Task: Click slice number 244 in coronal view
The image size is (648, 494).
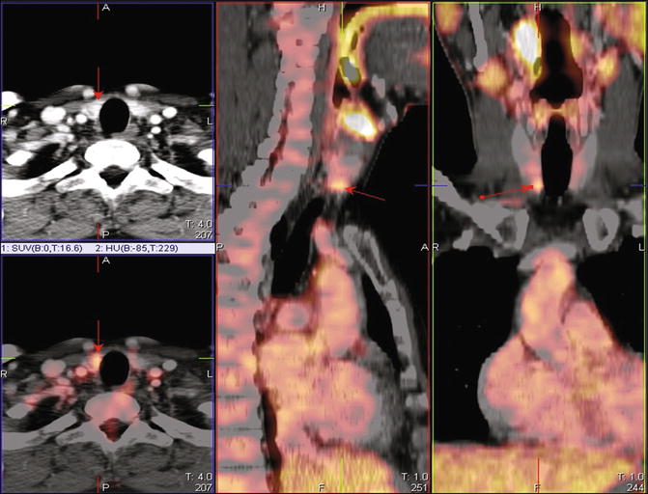Action: pyautogui.click(x=634, y=487)
